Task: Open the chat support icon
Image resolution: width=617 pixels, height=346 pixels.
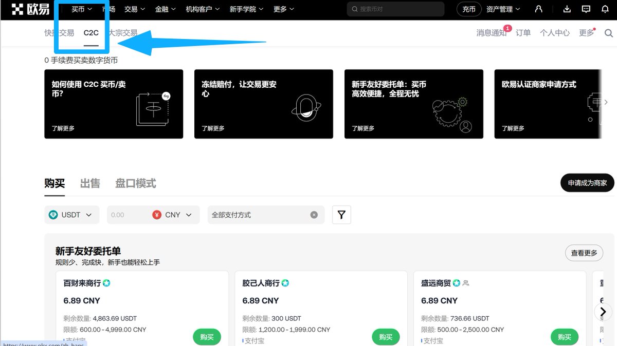Action: [x=586, y=9]
